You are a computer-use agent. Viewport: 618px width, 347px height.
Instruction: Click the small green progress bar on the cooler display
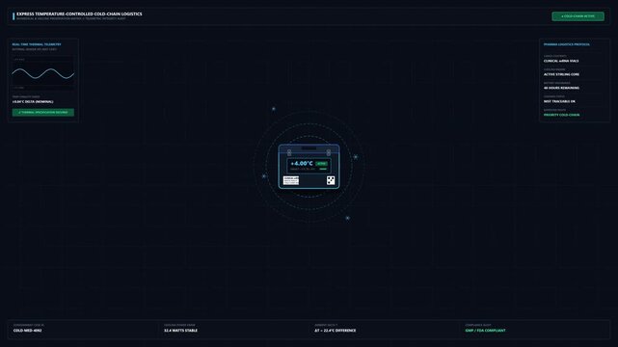pyautogui.click(x=323, y=169)
